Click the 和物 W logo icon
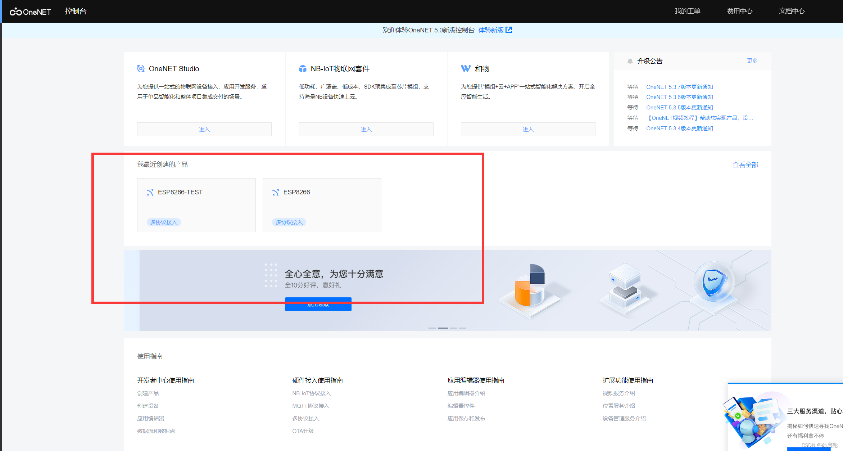 click(x=466, y=69)
